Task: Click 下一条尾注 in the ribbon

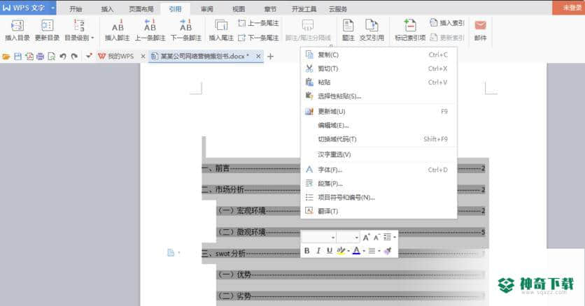Action: pos(258,38)
